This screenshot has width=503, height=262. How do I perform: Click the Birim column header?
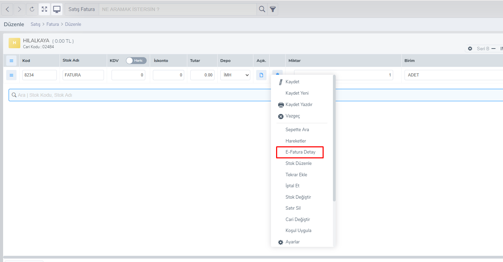coord(409,61)
